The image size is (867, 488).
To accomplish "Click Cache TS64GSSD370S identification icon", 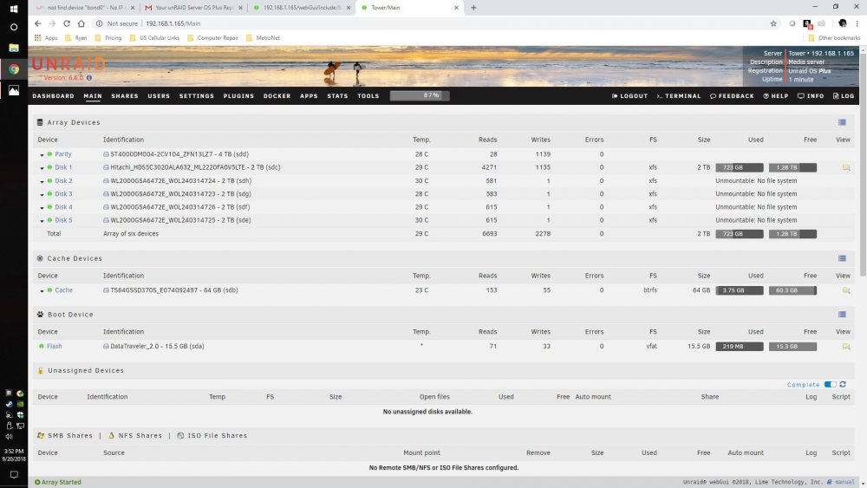I will click(106, 290).
